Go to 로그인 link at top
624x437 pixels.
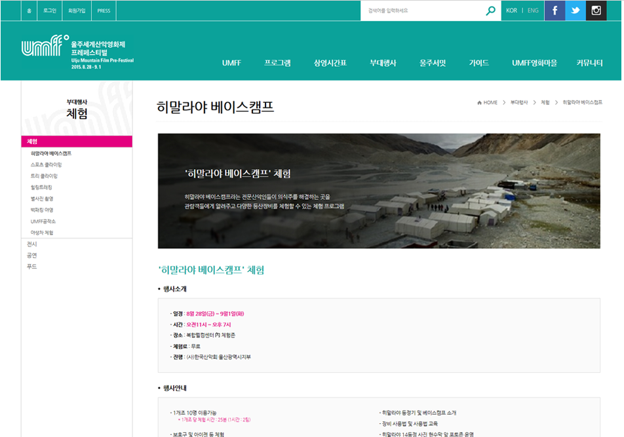coord(50,10)
